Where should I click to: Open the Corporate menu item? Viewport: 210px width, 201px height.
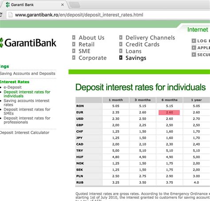(x=93, y=58)
